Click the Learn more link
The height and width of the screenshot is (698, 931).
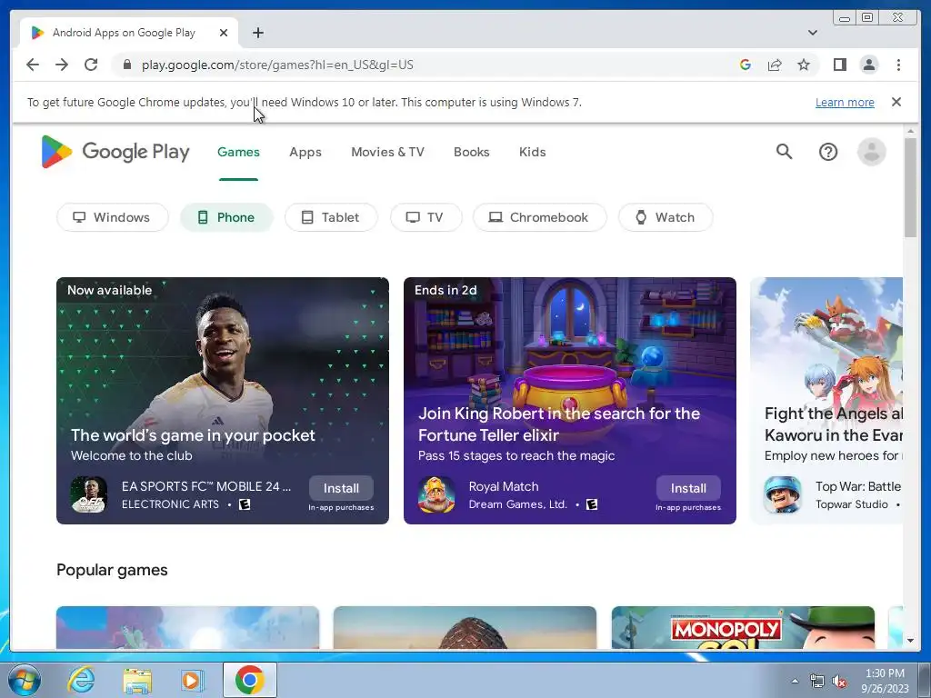pyautogui.click(x=845, y=102)
